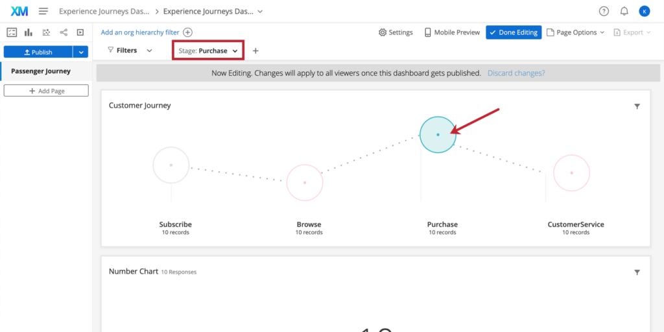Open the hamburger navigation menu
Viewport: 664px width, 332px height.
(x=43, y=11)
